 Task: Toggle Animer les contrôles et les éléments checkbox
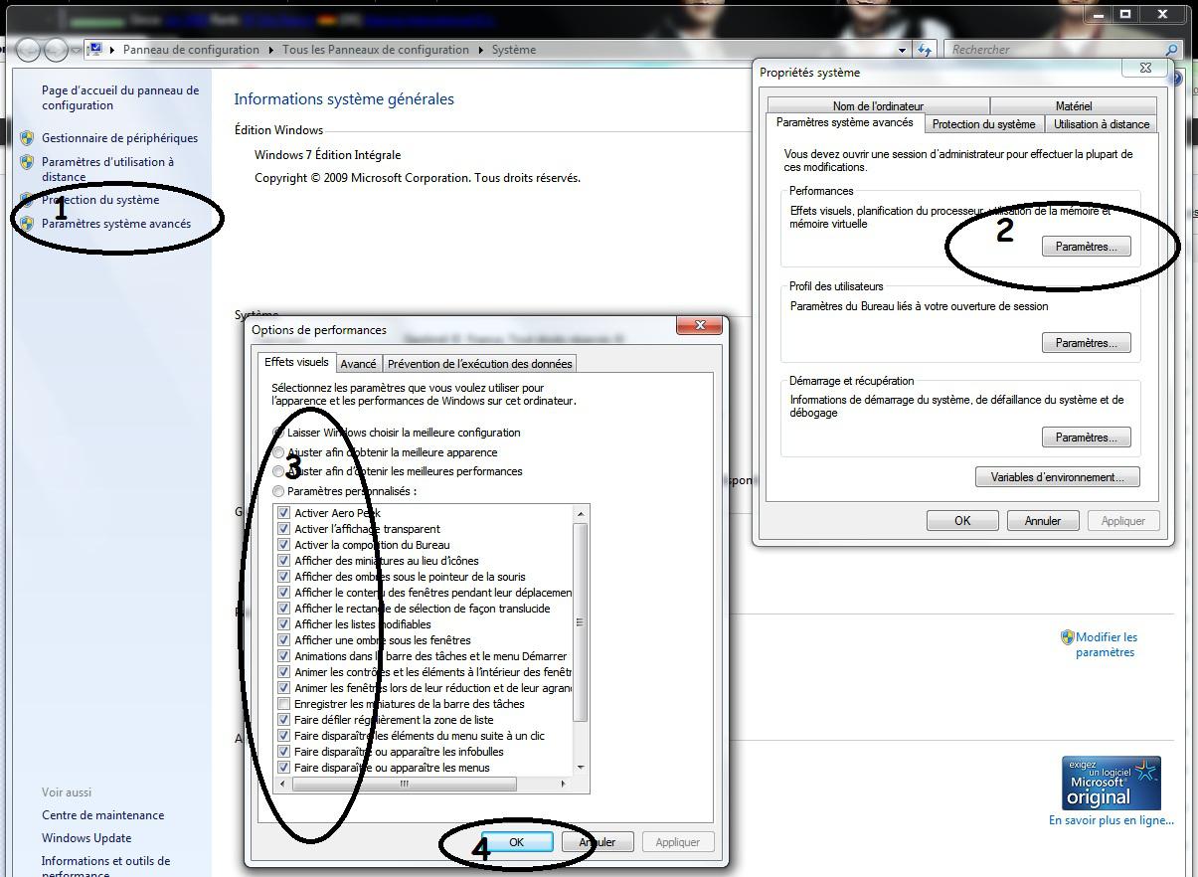[x=283, y=672]
